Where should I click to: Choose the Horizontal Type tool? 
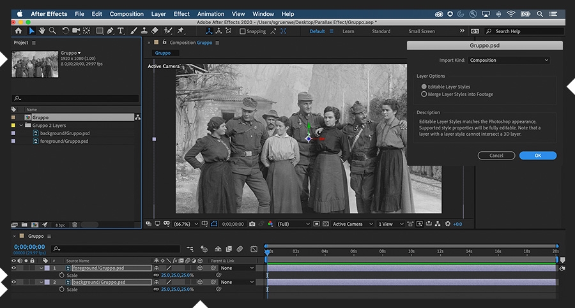click(121, 31)
